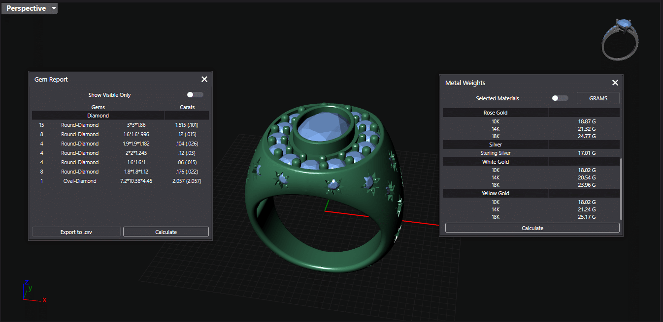Toggle Show Visible Only switch

point(195,95)
